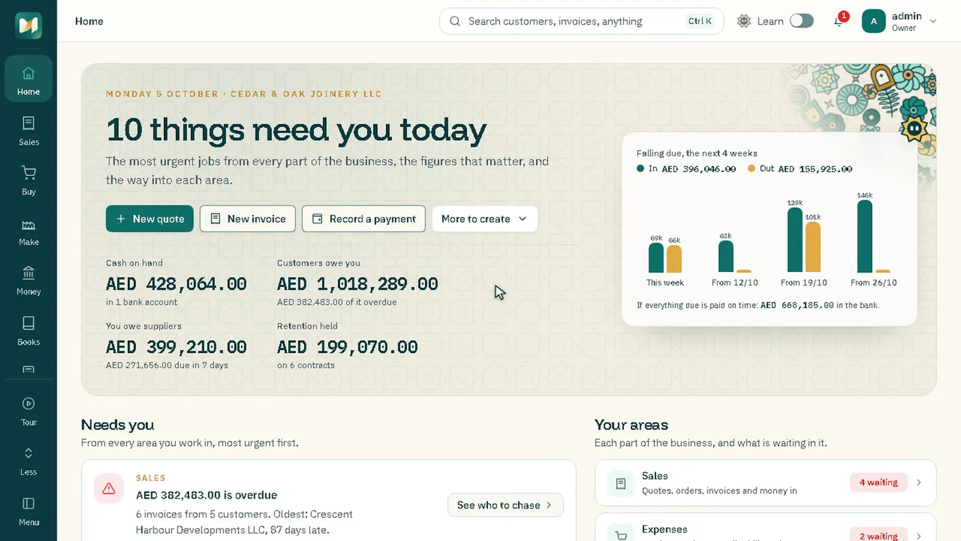Click the green In legend dot
Screen dimensions: 961x541
click(x=640, y=168)
